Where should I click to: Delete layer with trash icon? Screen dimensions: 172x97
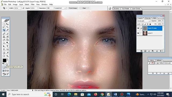click(161, 51)
